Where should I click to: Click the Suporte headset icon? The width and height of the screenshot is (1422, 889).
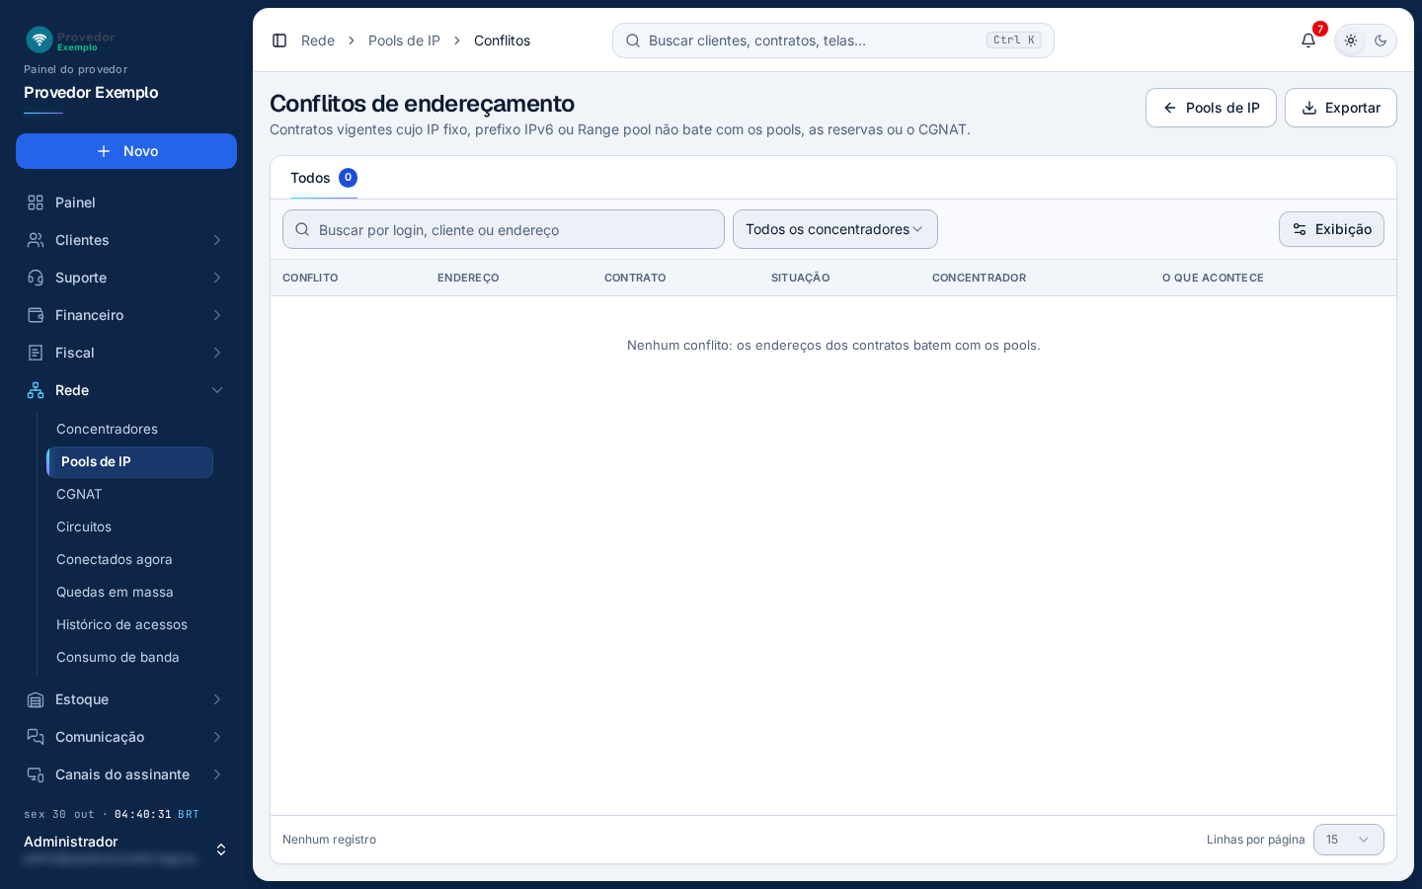click(x=36, y=278)
